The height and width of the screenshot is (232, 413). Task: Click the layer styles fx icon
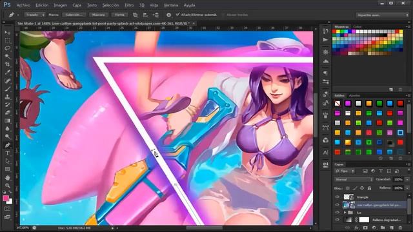tap(356, 227)
